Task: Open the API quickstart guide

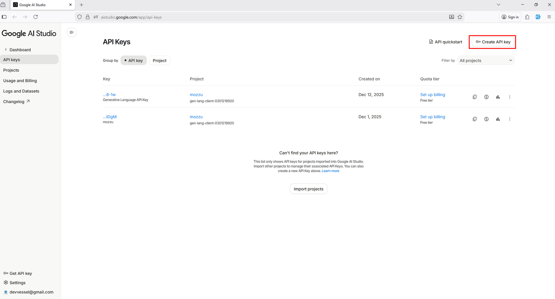Action: click(x=445, y=42)
